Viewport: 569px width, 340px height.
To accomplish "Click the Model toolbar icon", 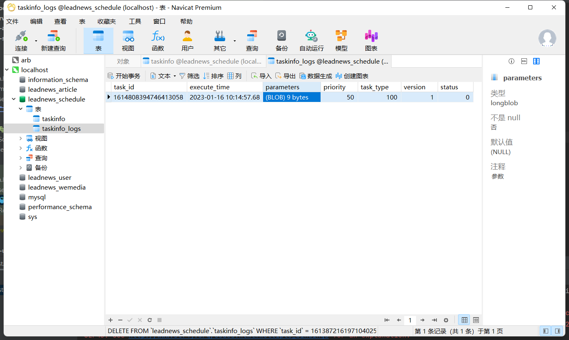I will click(341, 40).
